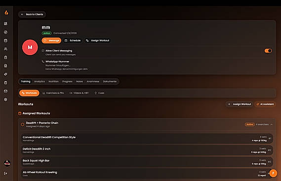281x181 pixels.
Task: Open the clipboard icon in sidebar
Action: click(6, 57)
